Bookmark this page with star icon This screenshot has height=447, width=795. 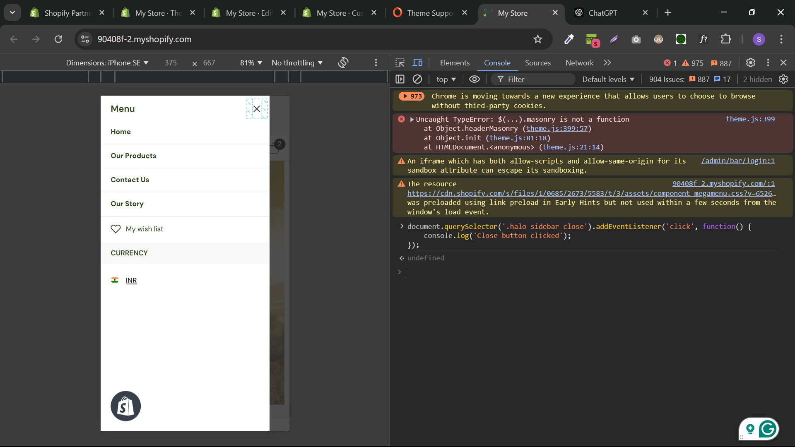(537, 39)
